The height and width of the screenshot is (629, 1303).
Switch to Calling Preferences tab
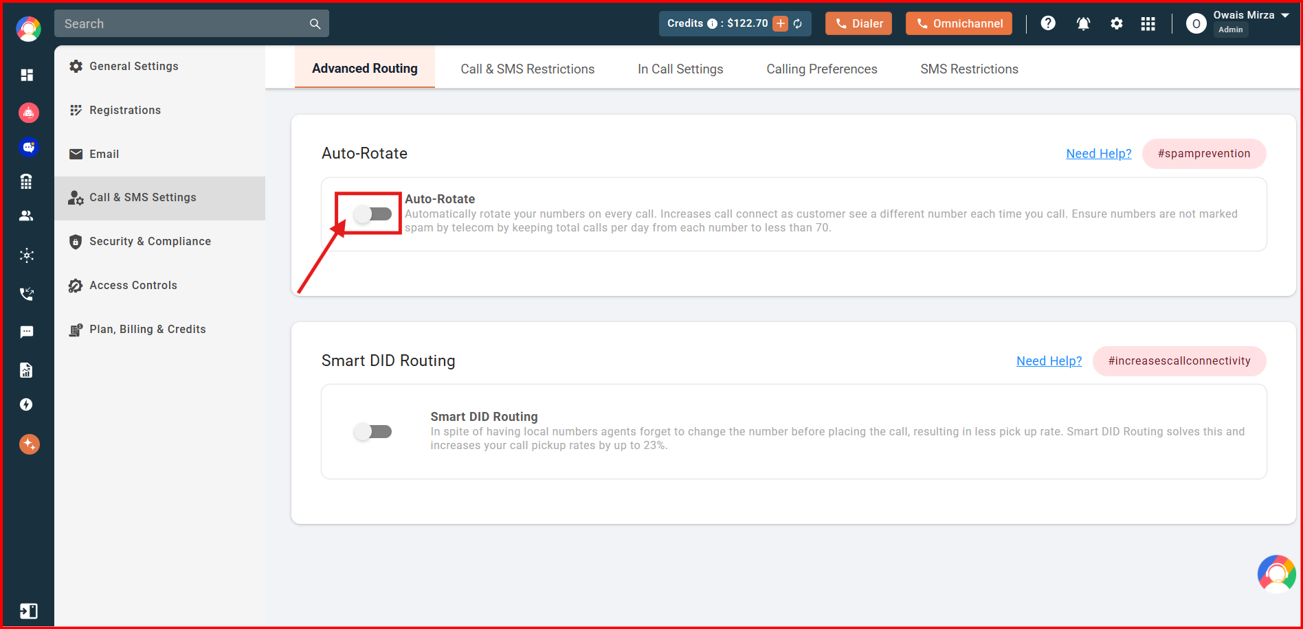822,69
